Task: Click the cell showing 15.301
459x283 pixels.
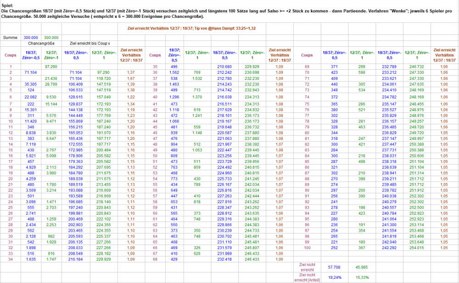Action: click(31, 110)
